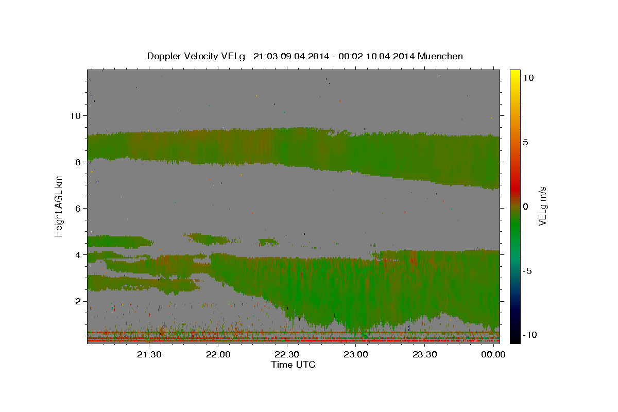Click the 'VELg m/s' colorbar title
Viewport: 618px width, 412px height.
pos(542,206)
